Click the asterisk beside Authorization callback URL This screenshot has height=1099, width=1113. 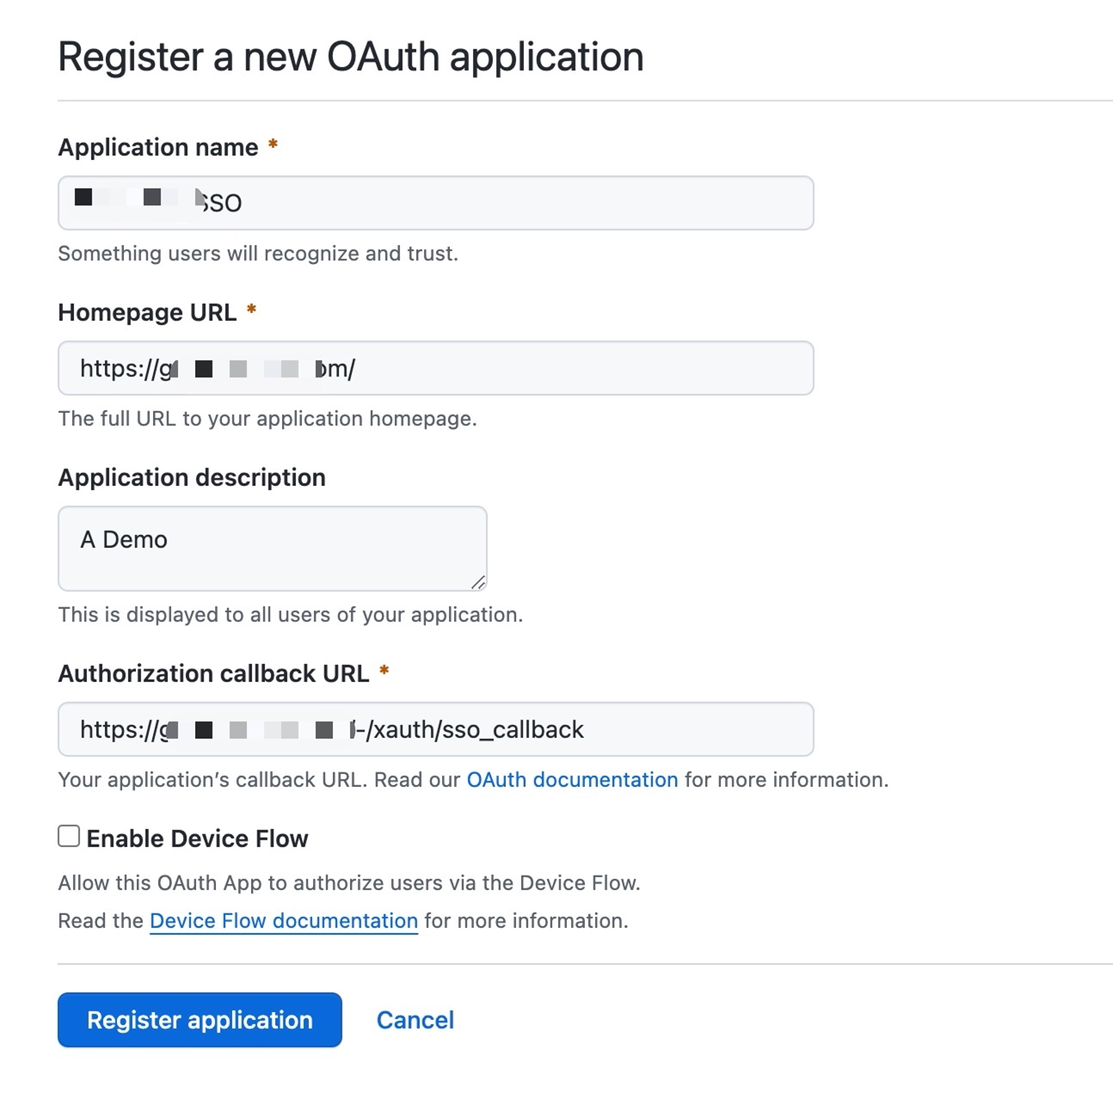coord(384,672)
